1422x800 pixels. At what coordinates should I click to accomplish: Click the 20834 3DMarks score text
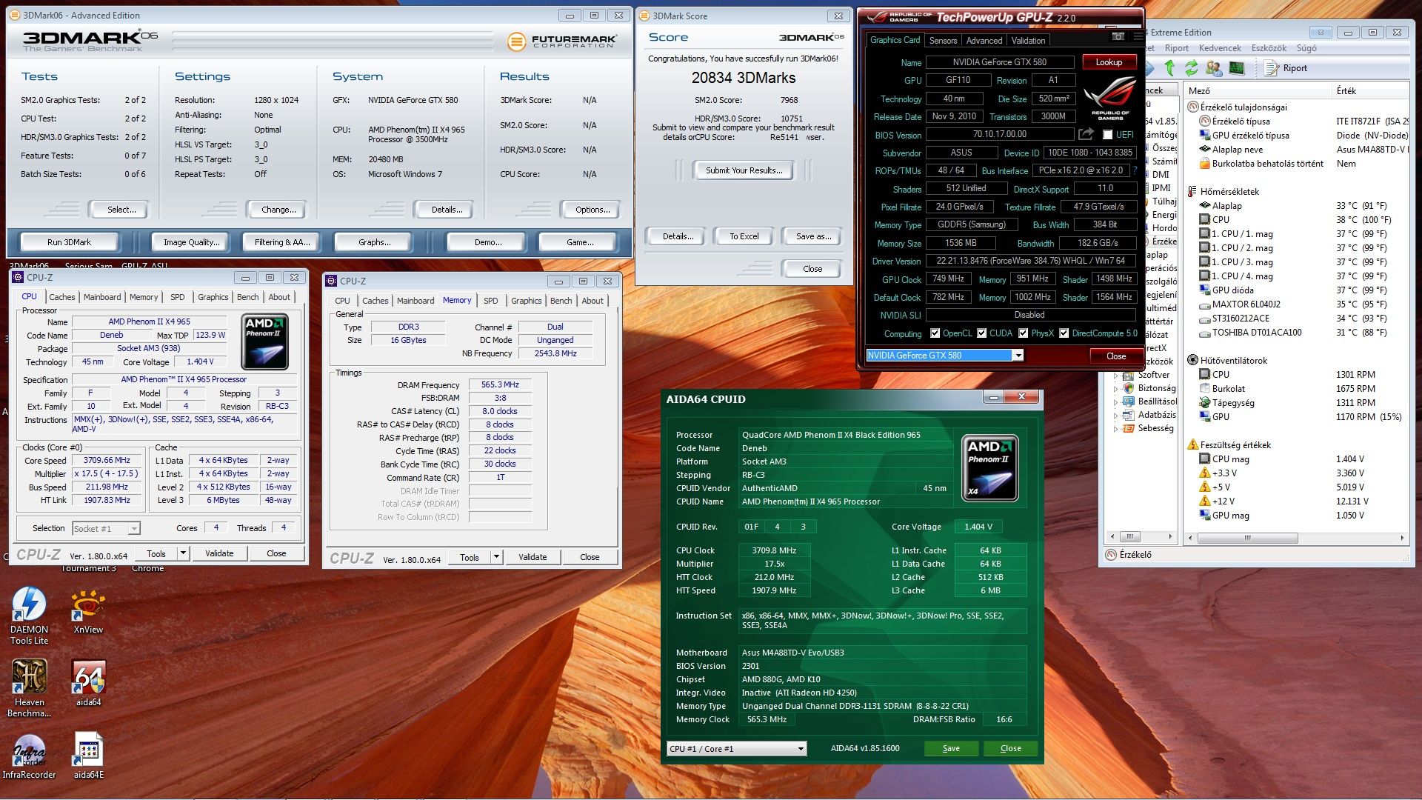(x=743, y=78)
